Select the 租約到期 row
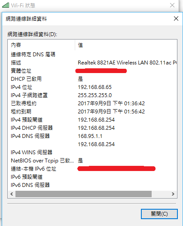Screen dimensions: 183x226 [92, 112]
